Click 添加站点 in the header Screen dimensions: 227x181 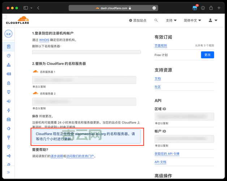point(138,21)
